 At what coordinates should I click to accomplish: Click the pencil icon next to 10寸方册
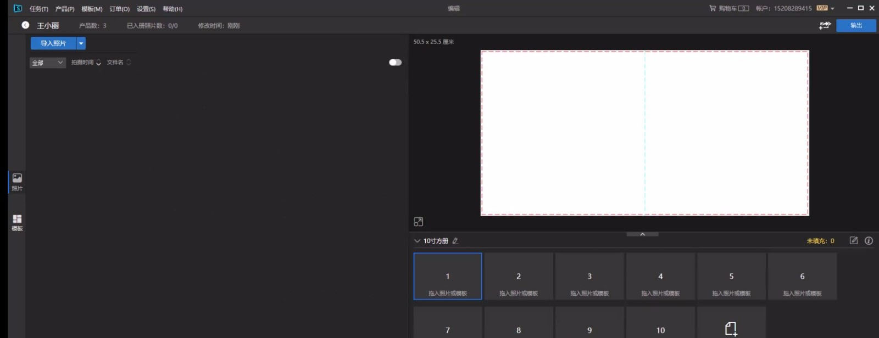coord(455,241)
